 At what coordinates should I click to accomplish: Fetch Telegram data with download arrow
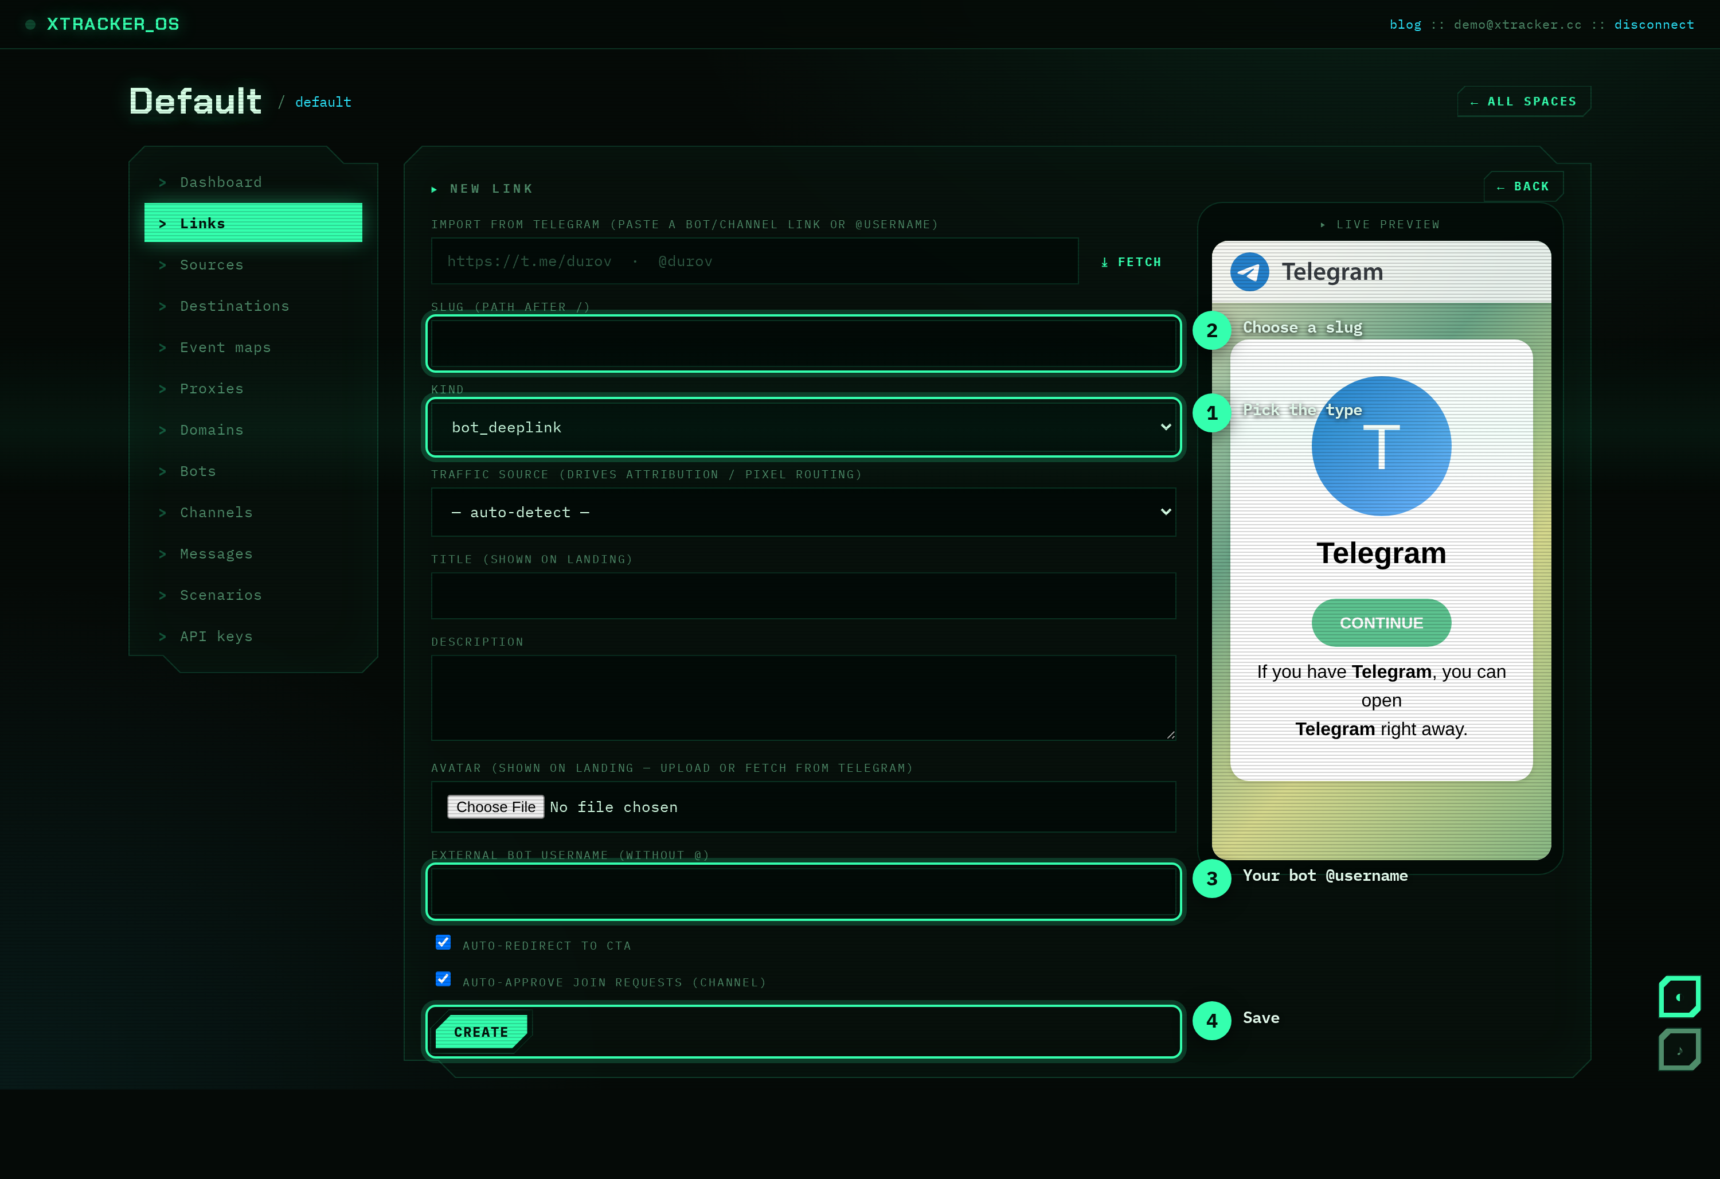point(1130,262)
